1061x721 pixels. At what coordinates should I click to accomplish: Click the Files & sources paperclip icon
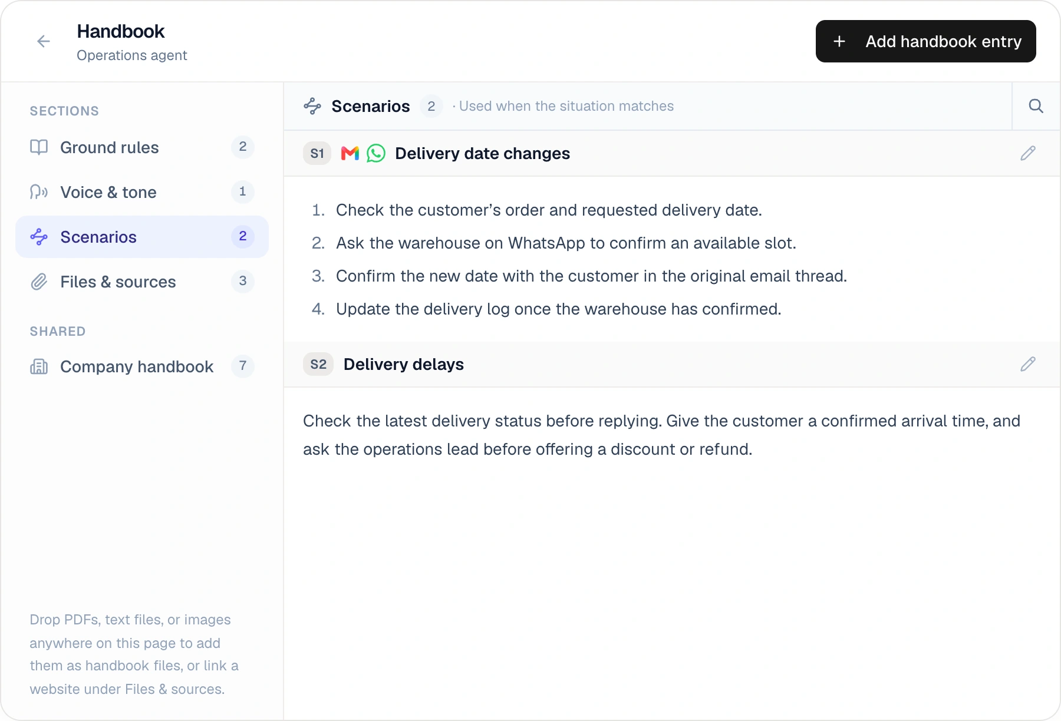pos(39,282)
